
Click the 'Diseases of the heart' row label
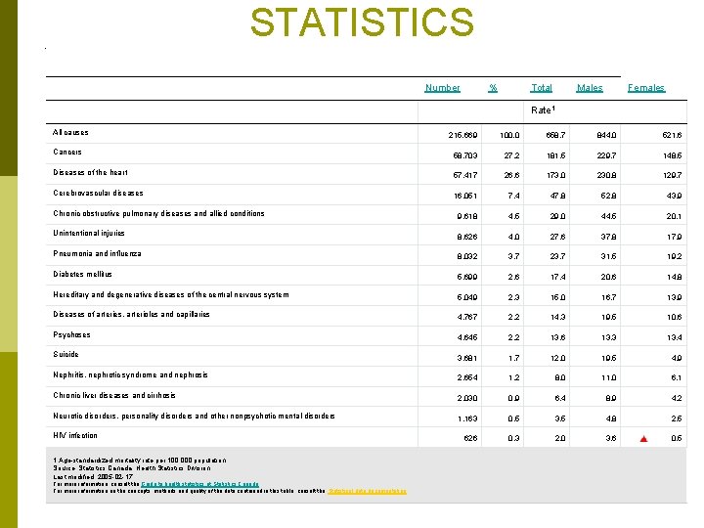(x=90, y=172)
